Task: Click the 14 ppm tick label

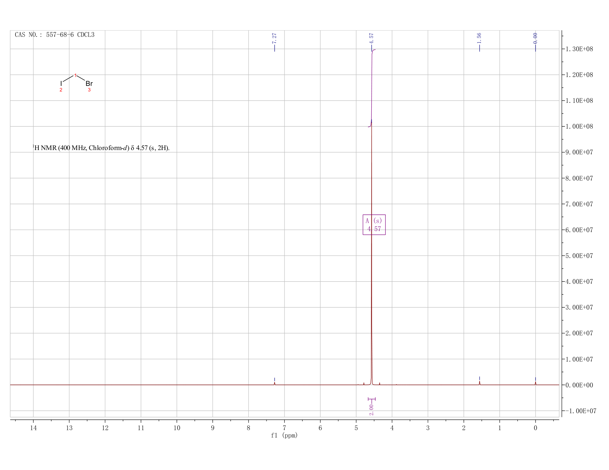Action: click(33, 428)
